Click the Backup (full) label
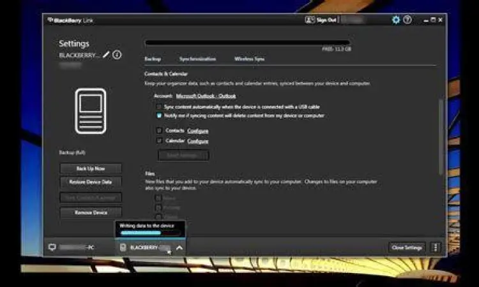479x287 pixels. pos(72,152)
